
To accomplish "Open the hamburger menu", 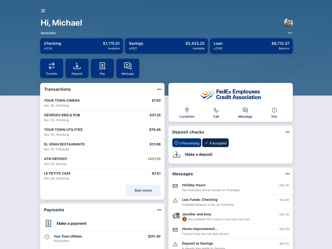I will pos(43,11).
